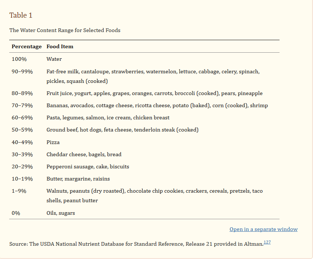Click the 'Cheddar cheese, bagels, bread' cell

pos(84,154)
